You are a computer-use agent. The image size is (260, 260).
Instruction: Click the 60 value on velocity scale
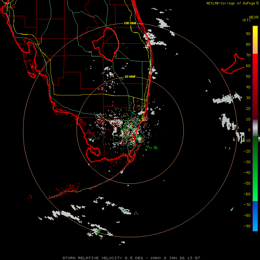click(248, 66)
